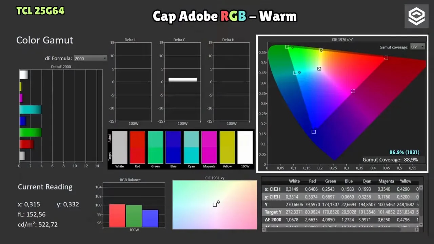Select the x: CIE31 row label
Image resolution: width=434 pixels, height=244 pixels.
(x=273, y=189)
